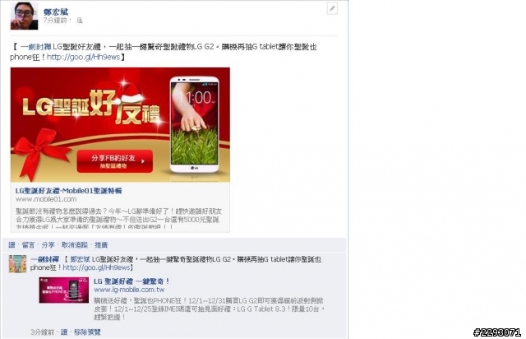Open tagged name 一劍封禪 in post text
526x339 pixels.
pos(35,47)
